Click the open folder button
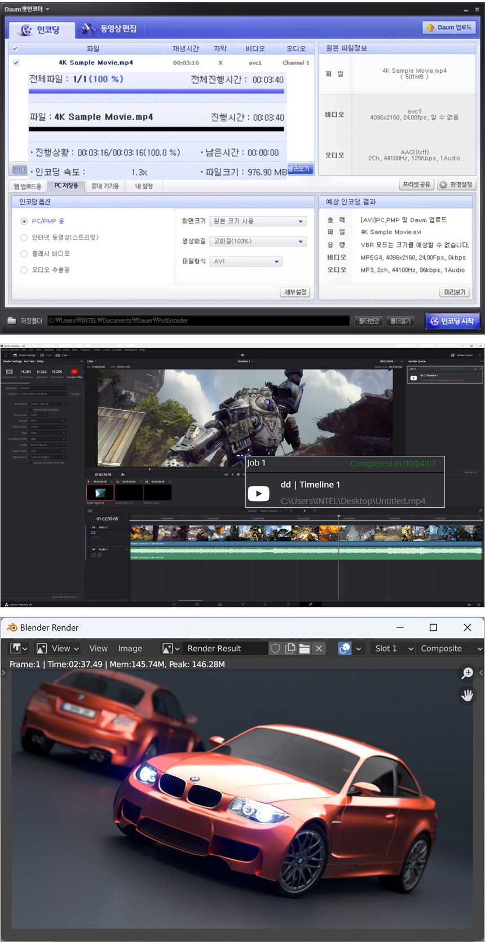 coord(401,321)
